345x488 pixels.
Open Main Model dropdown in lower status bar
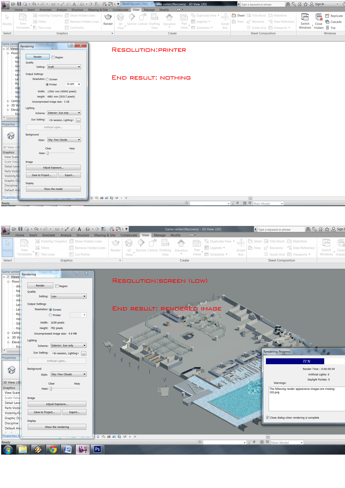pos(287,442)
